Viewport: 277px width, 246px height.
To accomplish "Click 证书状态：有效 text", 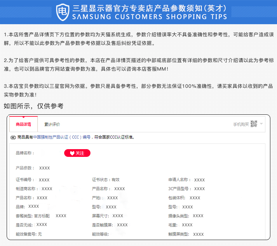I will (106, 180).
